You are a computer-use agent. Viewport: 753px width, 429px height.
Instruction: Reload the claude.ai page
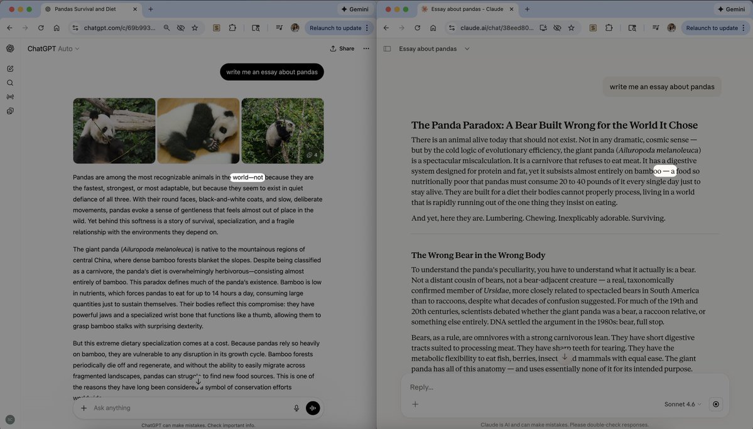[417, 28]
